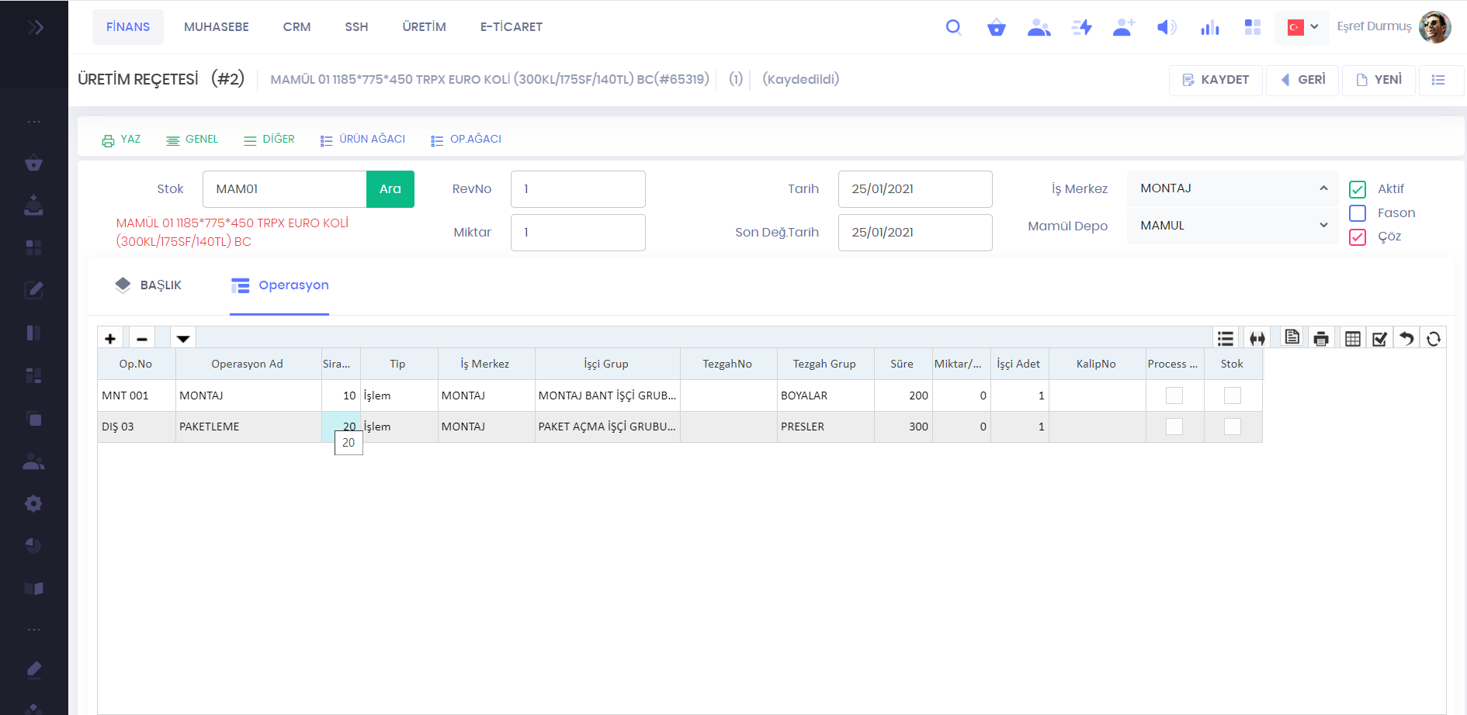Click the minus icon to remove operation row

point(142,339)
